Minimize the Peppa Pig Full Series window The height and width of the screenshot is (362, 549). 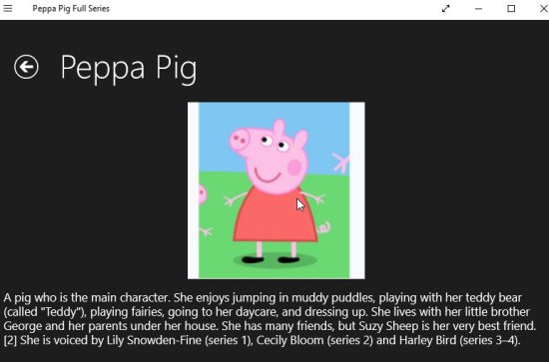pyautogui.click(x=478, y=8)
